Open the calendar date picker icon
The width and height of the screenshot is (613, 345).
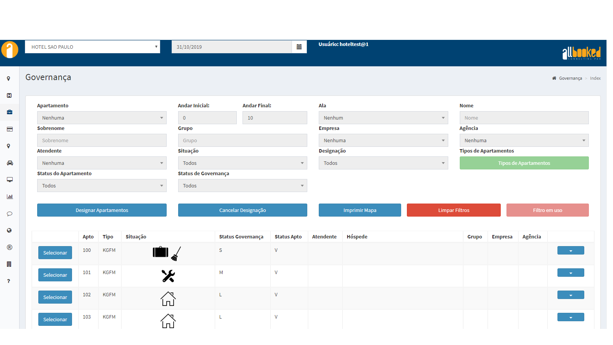[299, 47]
